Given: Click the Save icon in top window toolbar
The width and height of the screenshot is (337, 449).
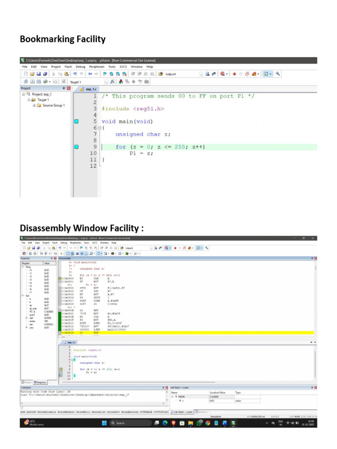Looking at the screenshot, I should click(39, 74).
